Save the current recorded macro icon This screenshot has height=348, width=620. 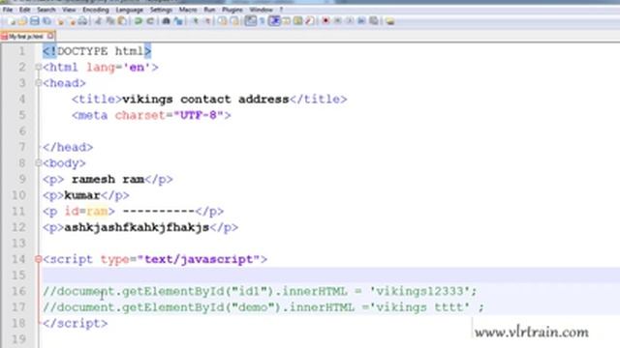pos(374,21)
